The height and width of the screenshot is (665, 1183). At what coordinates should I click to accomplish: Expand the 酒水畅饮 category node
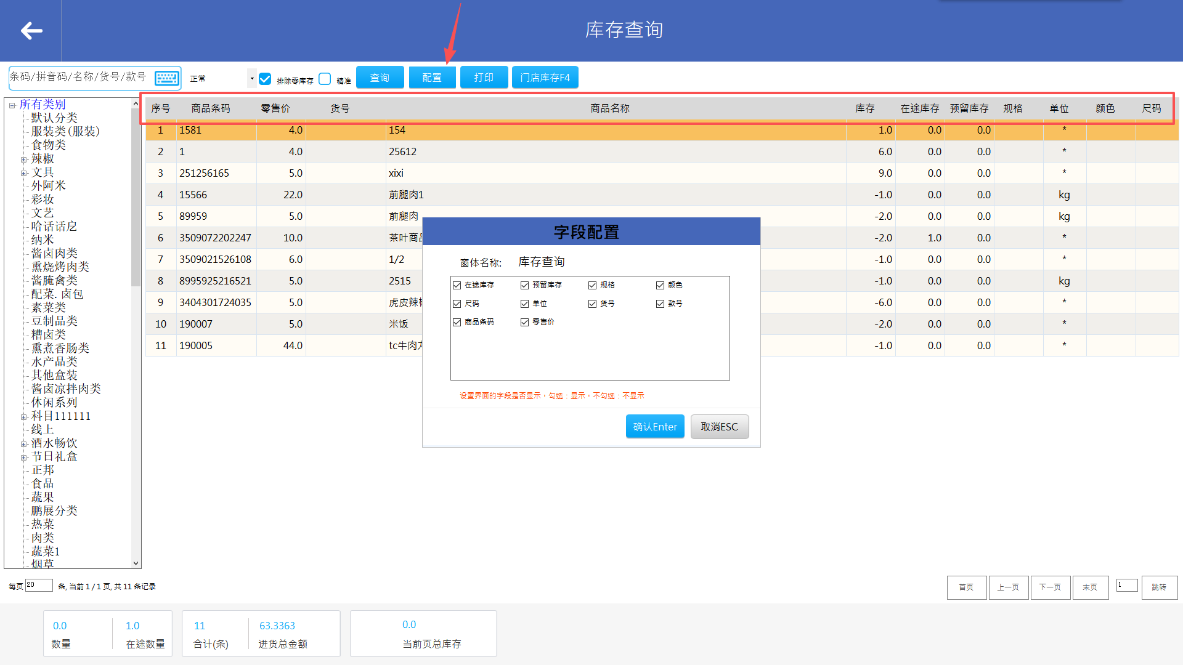[24, 444]
